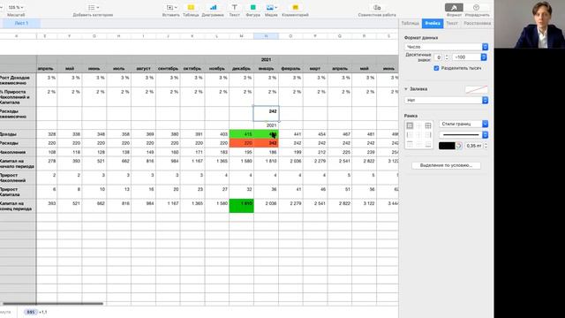
Task: Select the Накопления row header
Action: click(18, 152)
